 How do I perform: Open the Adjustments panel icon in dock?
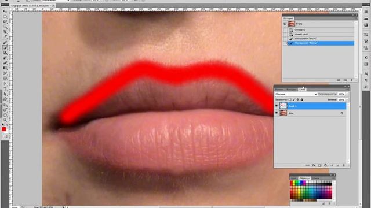click(x=366, y=58)
